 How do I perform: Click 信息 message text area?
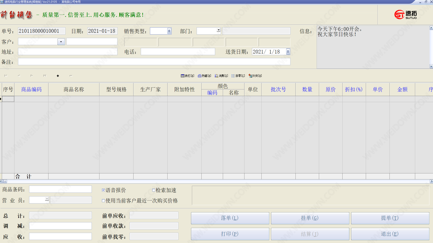click(x=373, y=47)
